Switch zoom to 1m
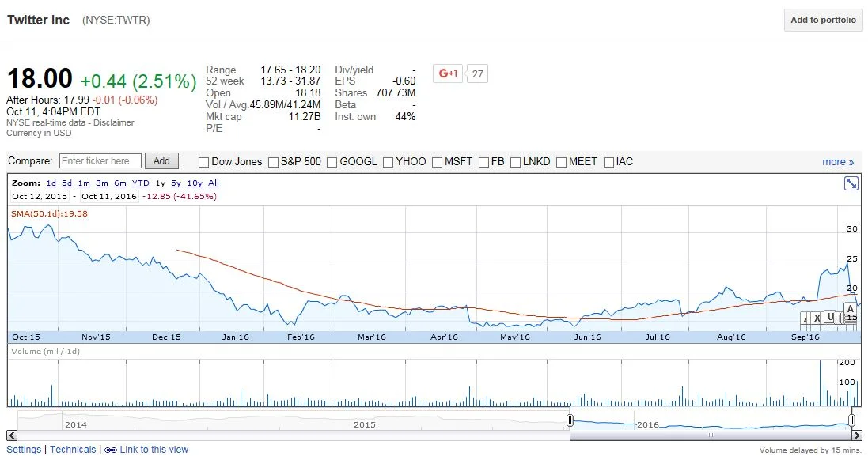 [84, 183]
